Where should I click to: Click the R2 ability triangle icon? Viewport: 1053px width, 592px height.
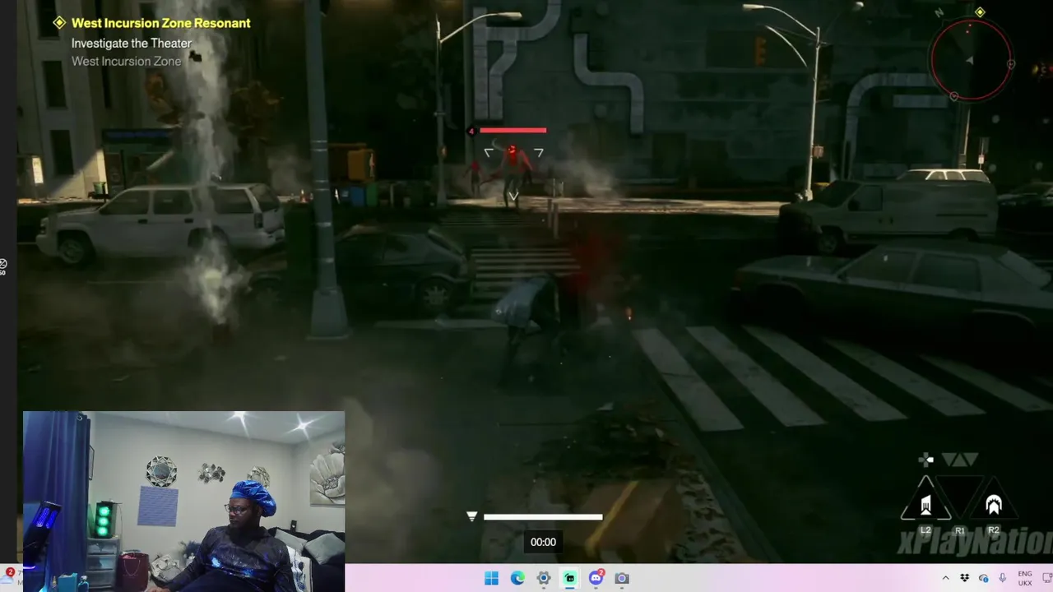[993, 500]
